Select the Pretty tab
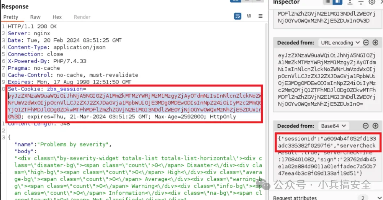This screenshot has height=200, width=383. coord(11,17)
